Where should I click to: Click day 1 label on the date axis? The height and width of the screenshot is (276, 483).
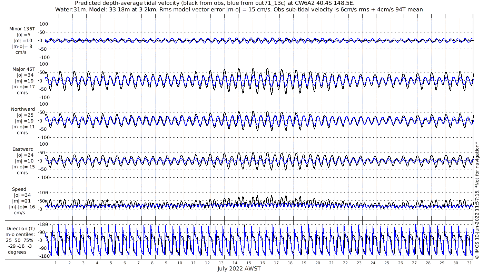coord(56,263)
